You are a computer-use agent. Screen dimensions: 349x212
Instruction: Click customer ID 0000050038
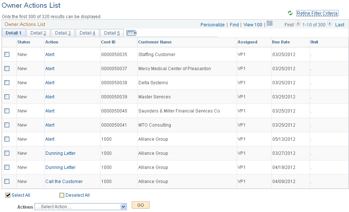coord(114,82)
